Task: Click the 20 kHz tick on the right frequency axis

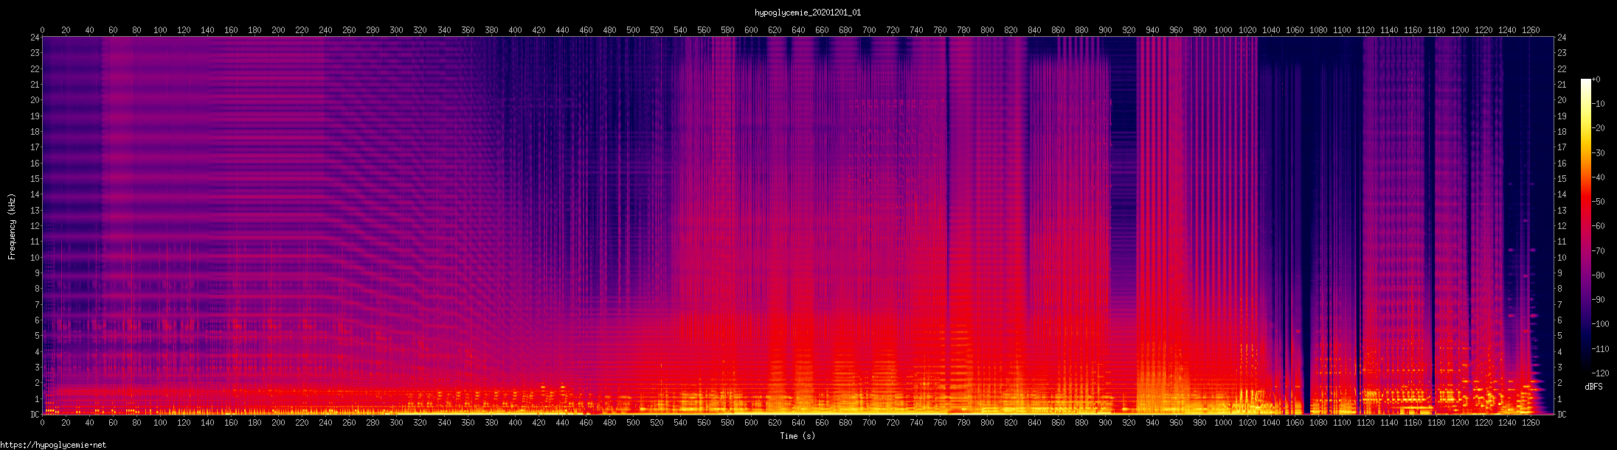Action: 1562,100
